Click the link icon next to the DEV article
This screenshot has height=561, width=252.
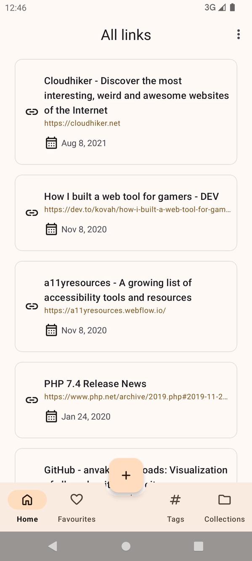click(32, 213)
